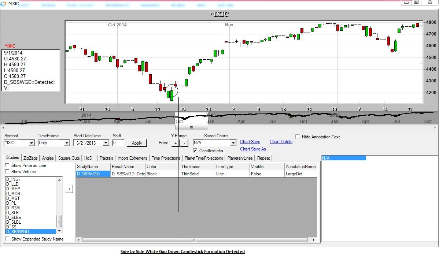
Task: Switch to the ZigZags tab
Action: 30,158
